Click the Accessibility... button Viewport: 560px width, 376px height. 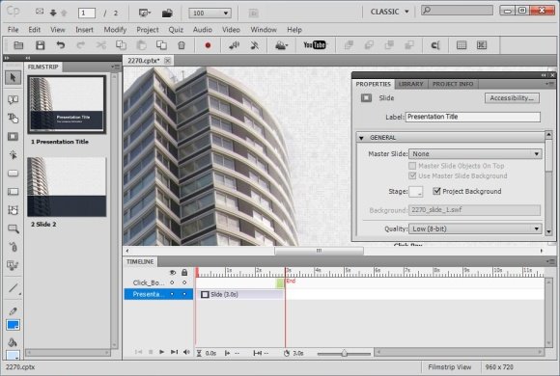[x=512, y=98]
